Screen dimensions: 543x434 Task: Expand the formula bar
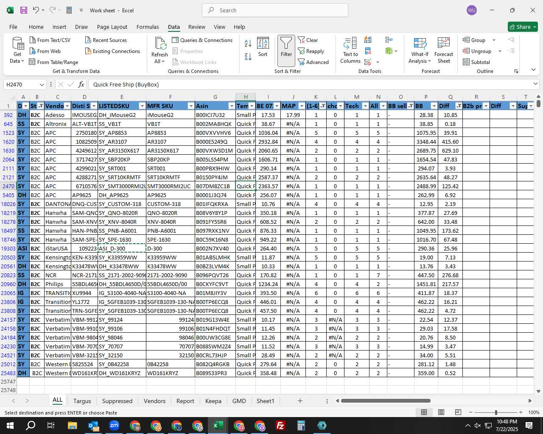tap(535, 84)
